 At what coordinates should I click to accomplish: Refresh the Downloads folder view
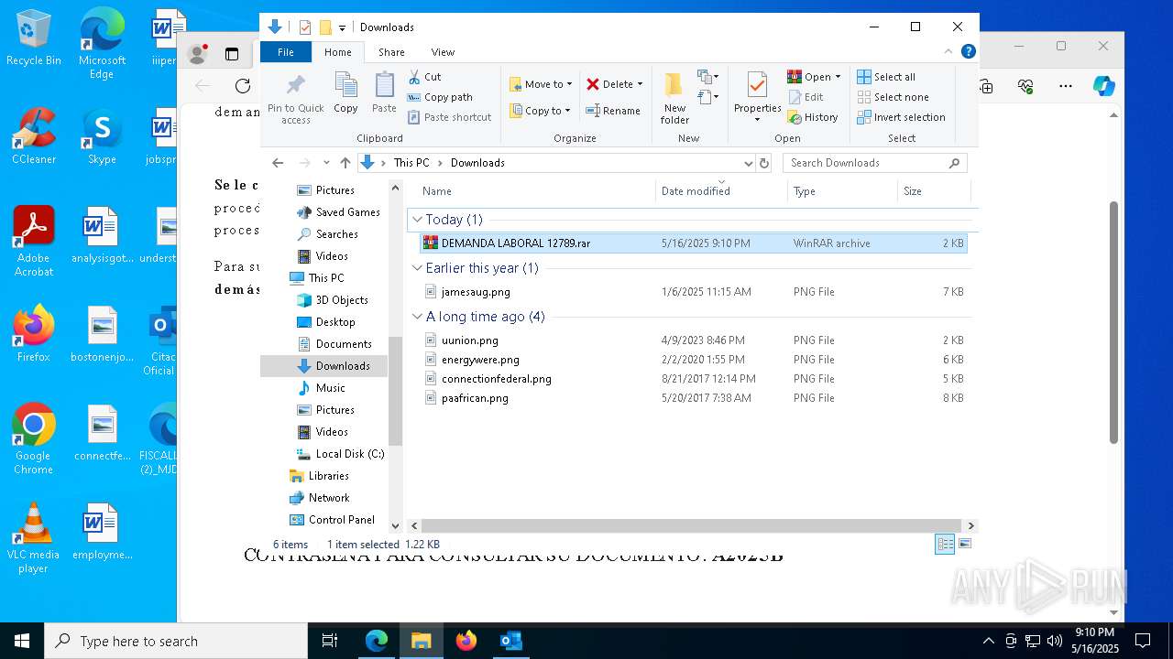(764, 163)
